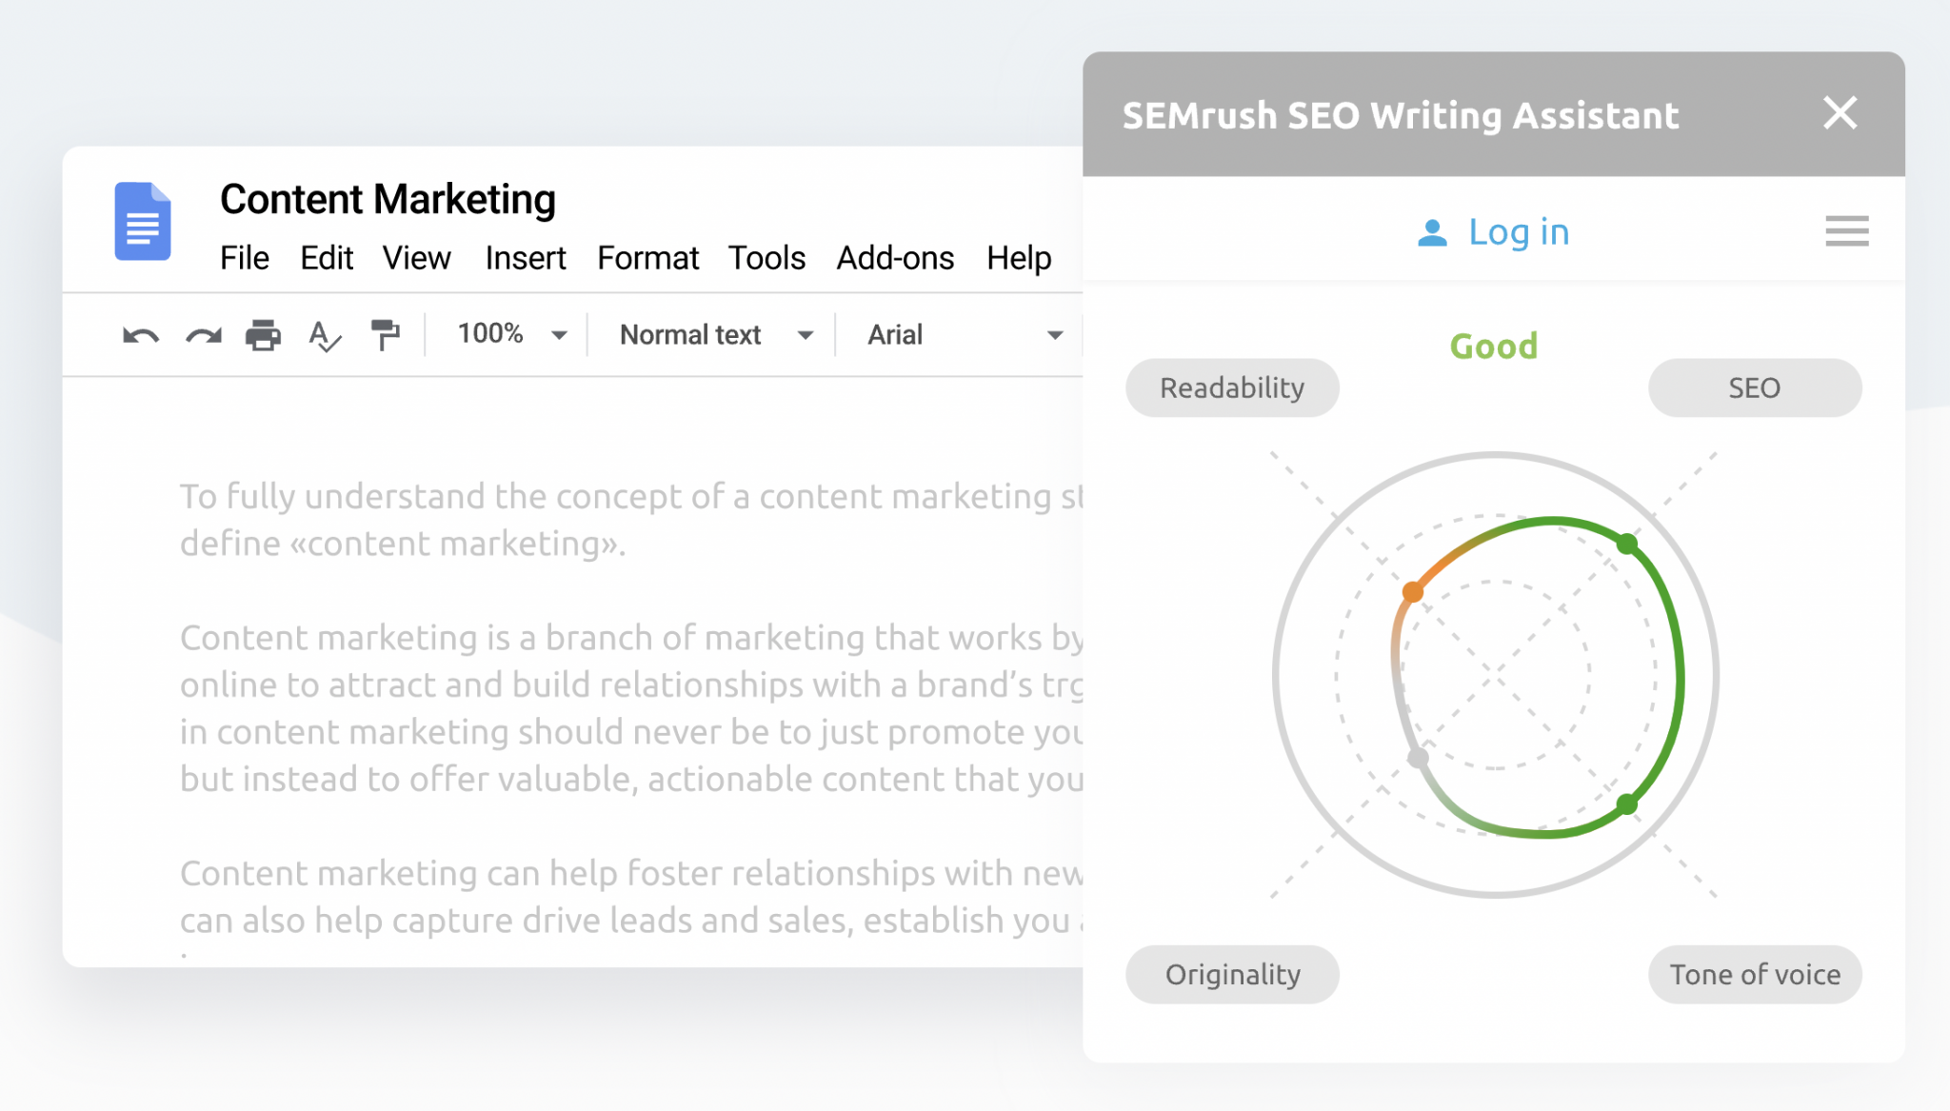The image size is (1950, 1111).
Task: Open the hamburger menu in SEMrush panel
Action: [1846, 231]
